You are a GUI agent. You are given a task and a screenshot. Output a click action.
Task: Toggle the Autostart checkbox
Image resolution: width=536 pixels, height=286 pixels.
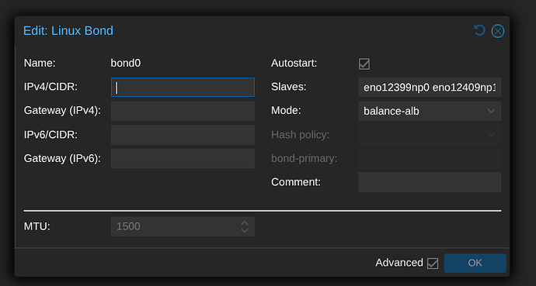(364, 64)
